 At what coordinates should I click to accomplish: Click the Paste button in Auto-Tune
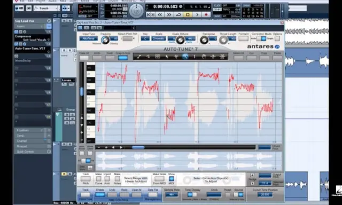[277, 58]
